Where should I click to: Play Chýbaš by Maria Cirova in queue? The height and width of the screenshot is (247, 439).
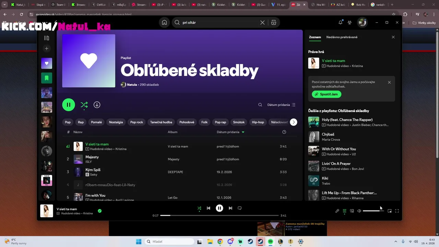(x=352, y=137)
